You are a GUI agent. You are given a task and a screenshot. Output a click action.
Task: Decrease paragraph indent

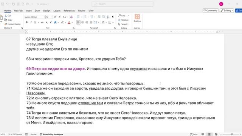click(99, 17)
